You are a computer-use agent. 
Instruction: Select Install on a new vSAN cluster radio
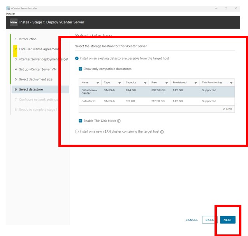point(77,131)
